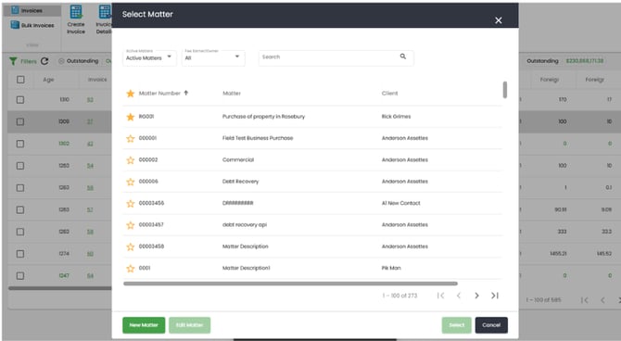Star matter 000001 as favorite

point(131,138)
